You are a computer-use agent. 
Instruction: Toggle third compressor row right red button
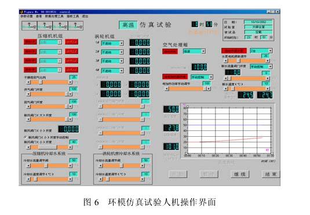pos(72,60)
